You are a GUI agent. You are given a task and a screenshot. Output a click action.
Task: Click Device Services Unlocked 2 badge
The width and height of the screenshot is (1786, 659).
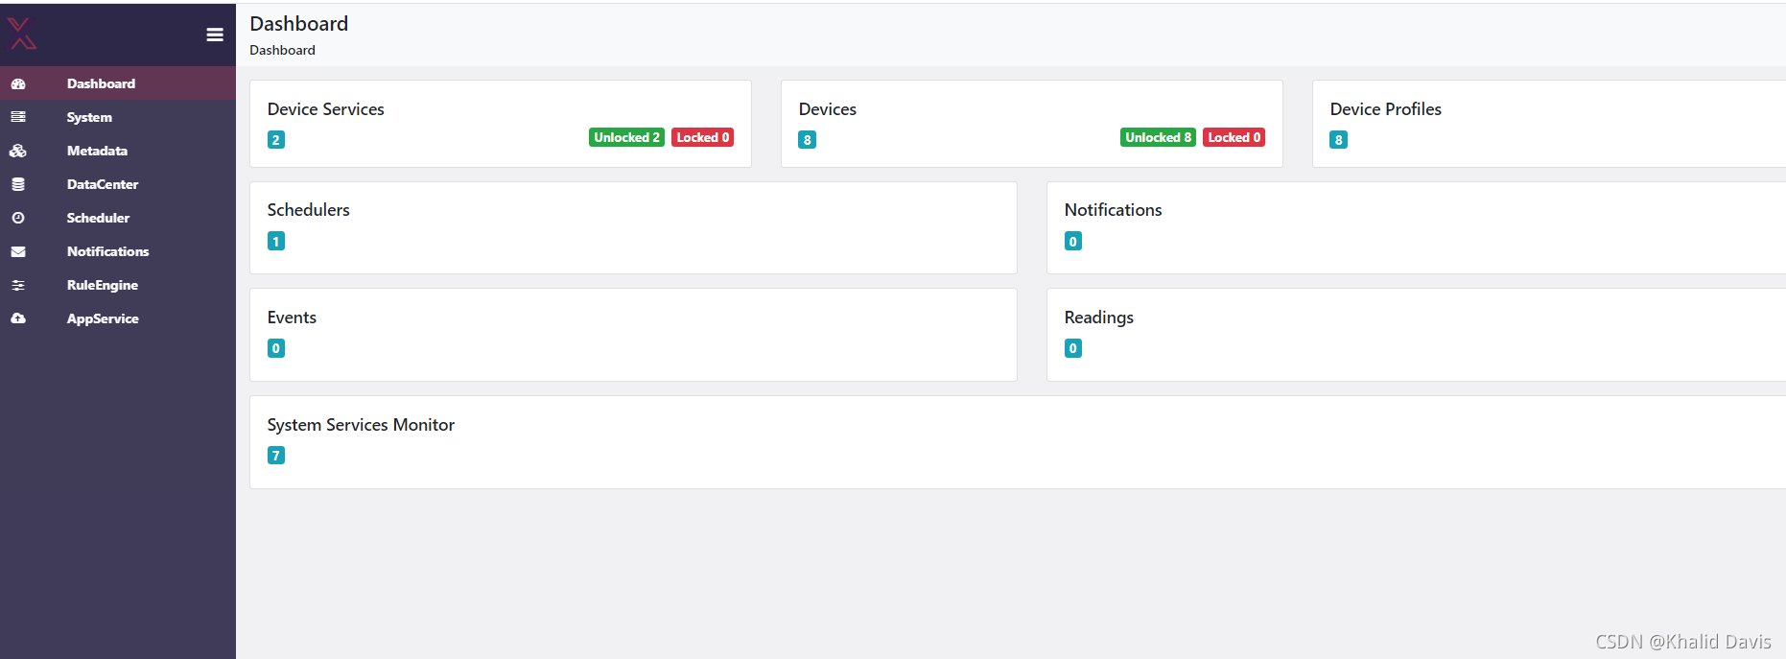click(626, 137)
